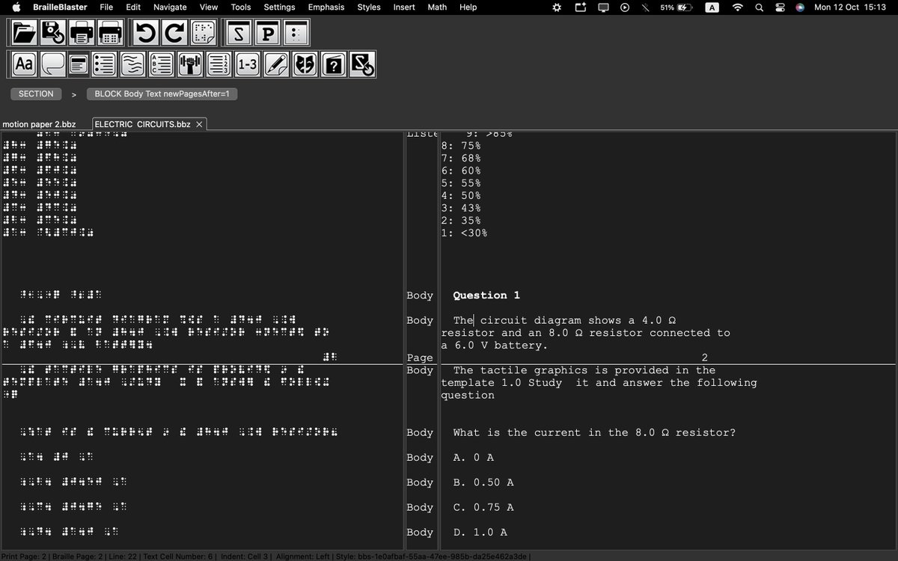Click the Save disk icon
Screen dimensions: 898x561
52,33
